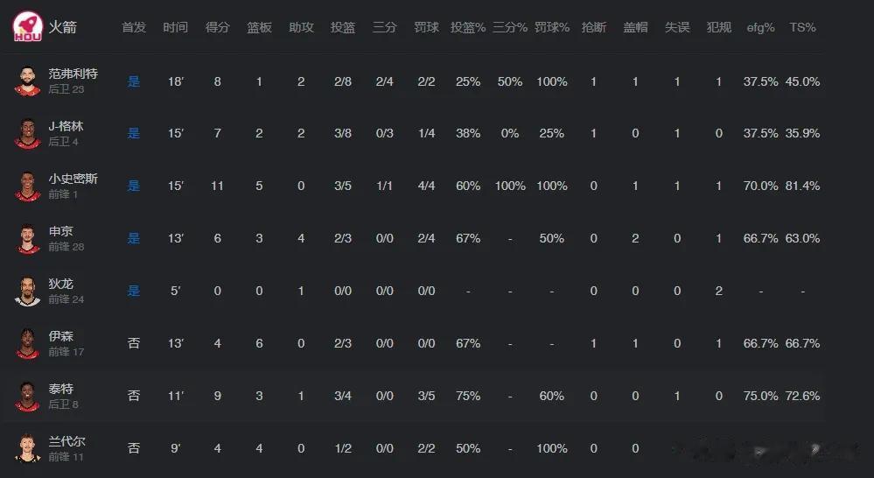Select 申京 player headshot
Image resolution: width=874 pixels, height=478 pixels.
pyautogui.click(x=27, y=238)
